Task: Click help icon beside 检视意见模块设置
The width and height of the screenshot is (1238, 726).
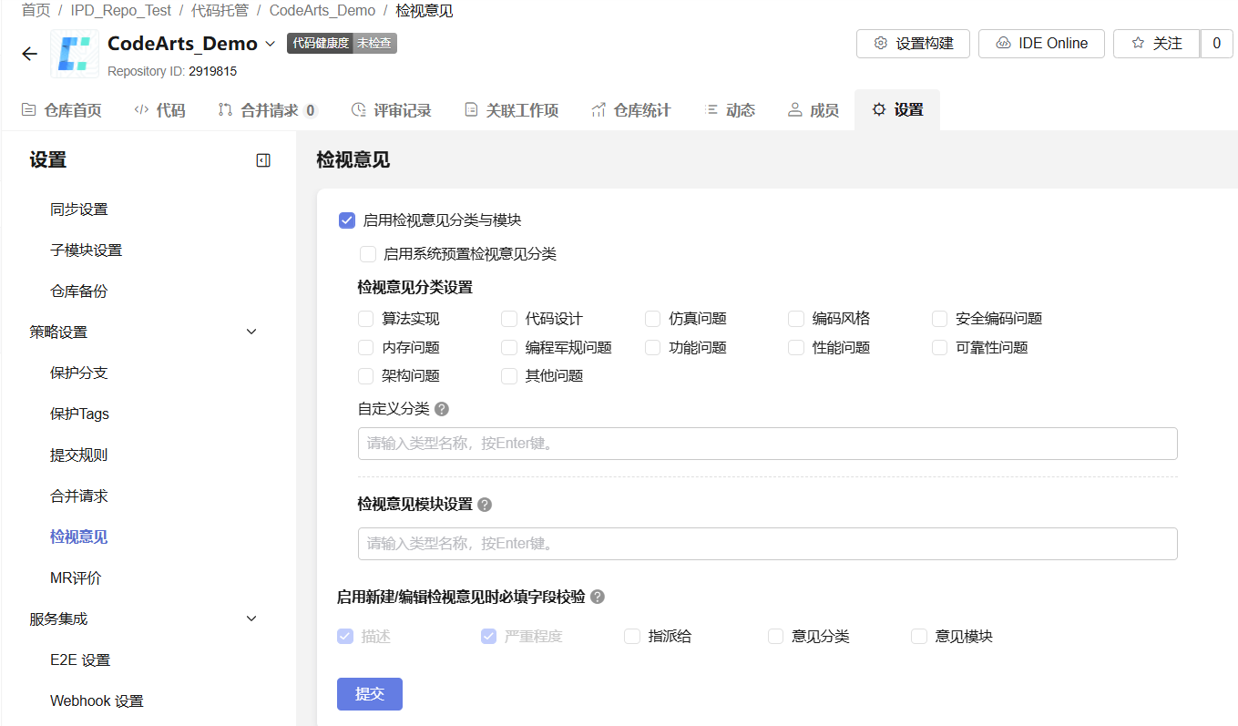Action: coord(485,505)
